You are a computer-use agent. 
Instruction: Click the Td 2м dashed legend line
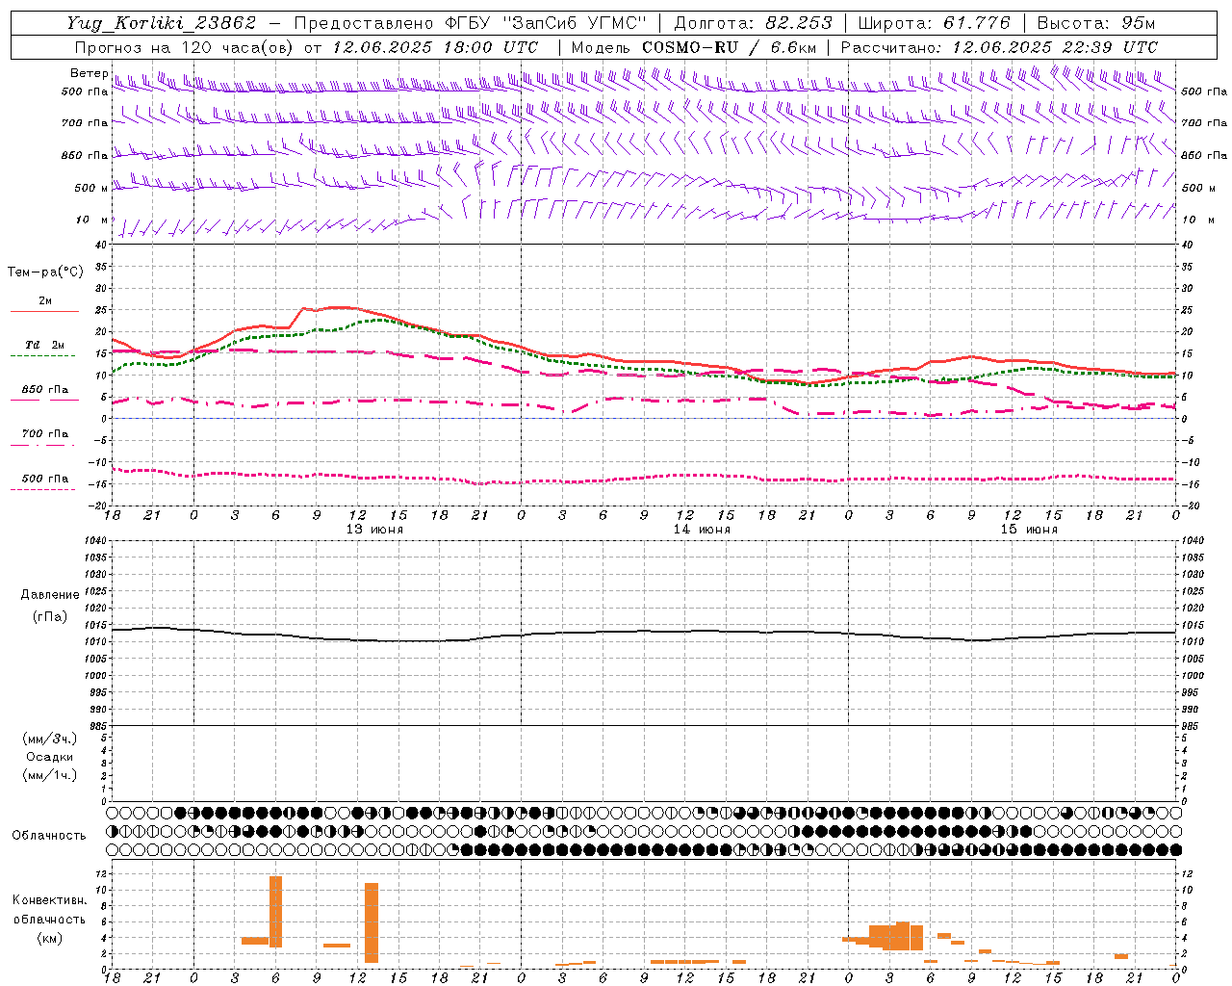pos(44,356)
